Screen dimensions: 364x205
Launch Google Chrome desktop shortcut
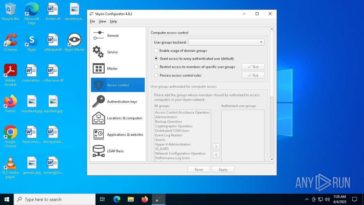11,137
